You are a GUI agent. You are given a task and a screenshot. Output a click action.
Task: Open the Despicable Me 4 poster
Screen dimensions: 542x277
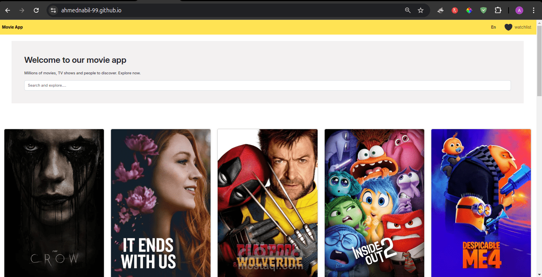(x=481, y=203)
